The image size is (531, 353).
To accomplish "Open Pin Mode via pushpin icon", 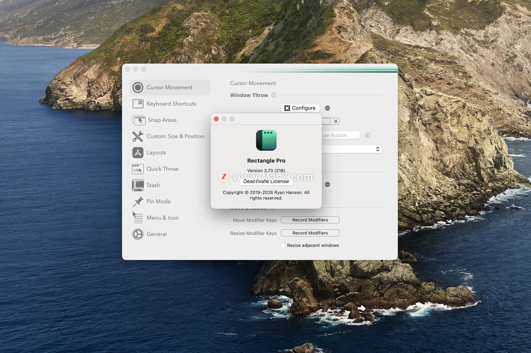I will [x=138, y=202].
